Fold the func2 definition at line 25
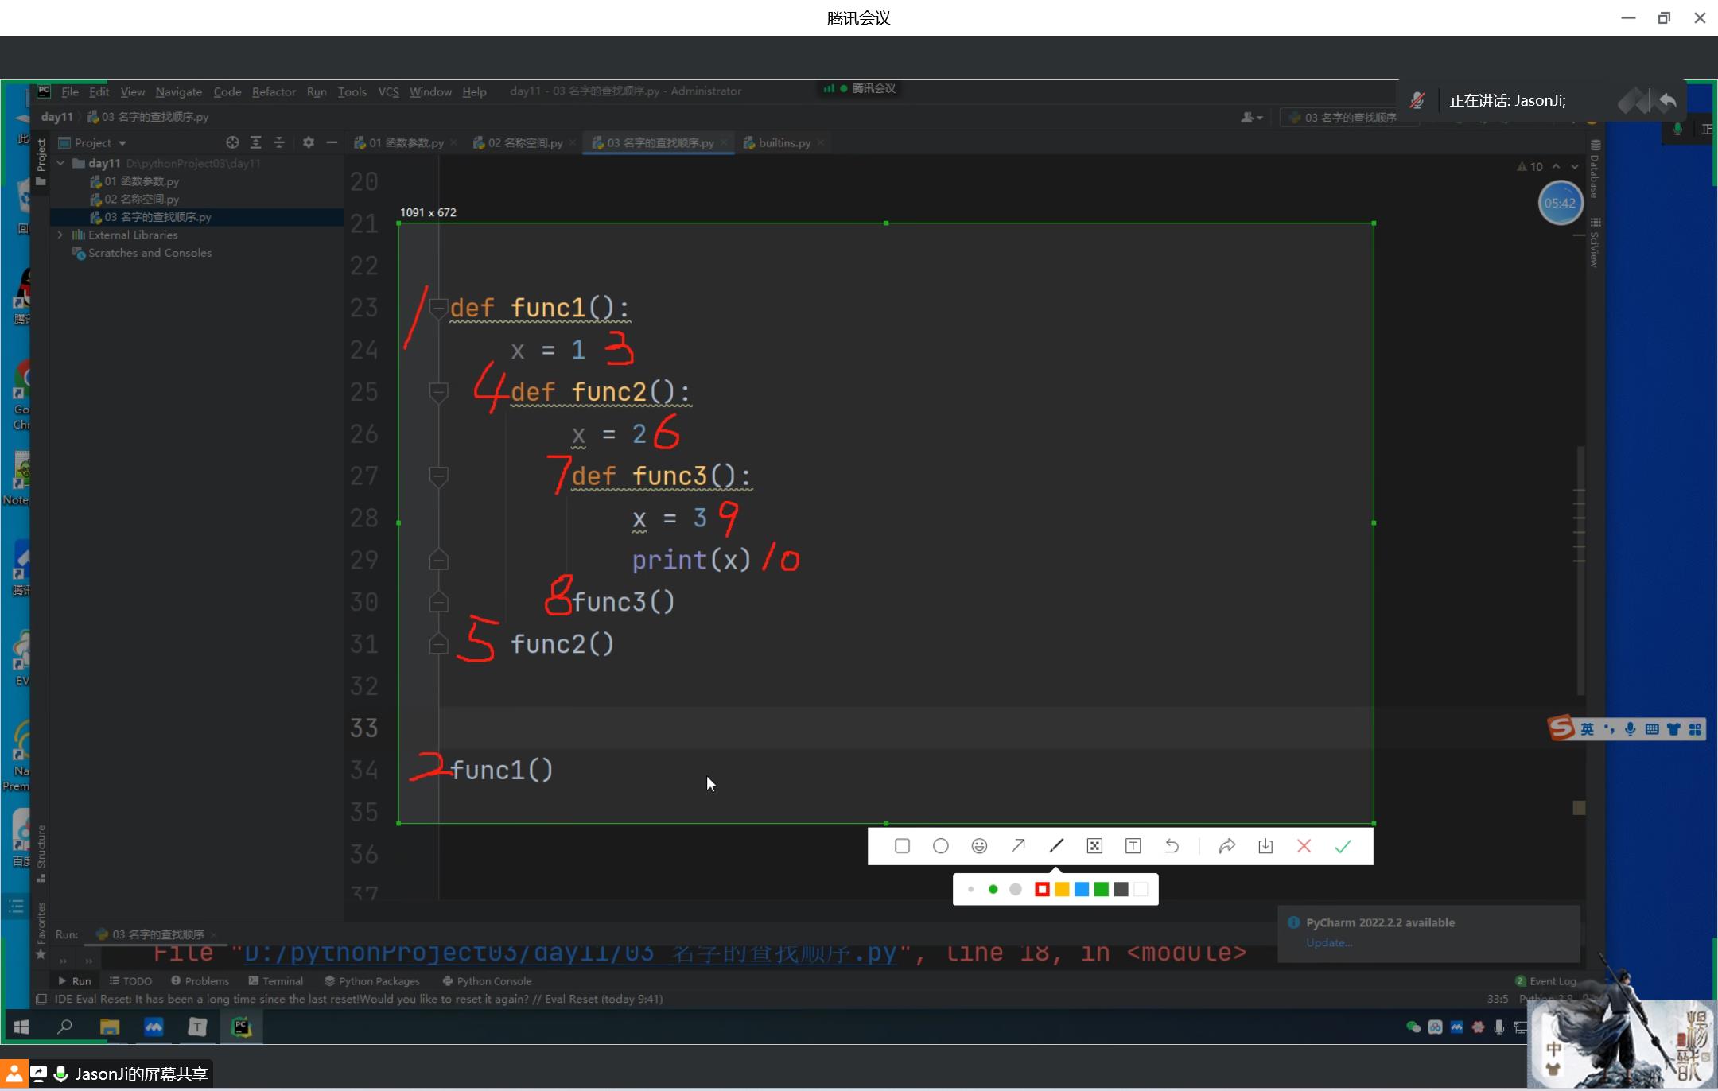Screen dimensions: 1718x1091 click(438, 392)
